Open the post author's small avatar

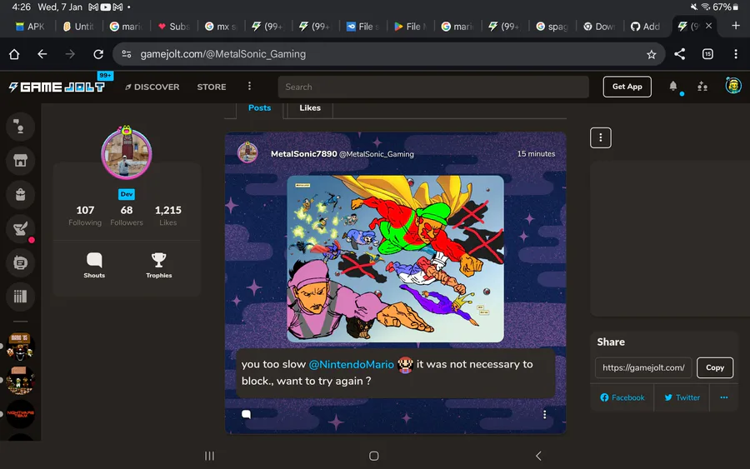click(247, 152)
